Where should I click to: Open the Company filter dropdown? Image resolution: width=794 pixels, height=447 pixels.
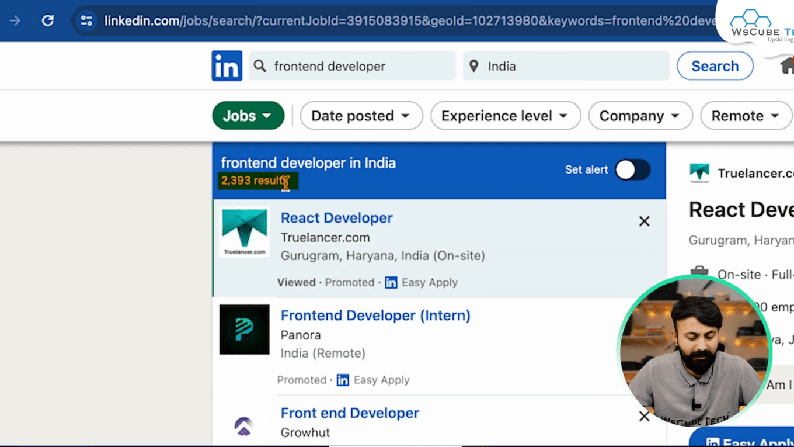point(640,116)
